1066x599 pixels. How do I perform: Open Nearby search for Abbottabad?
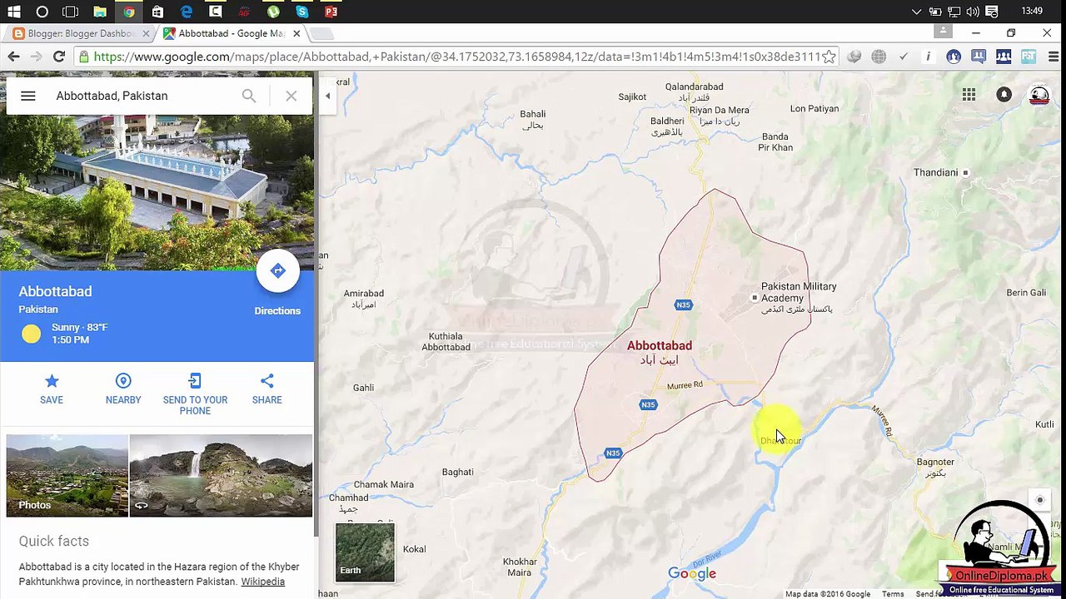[x=123, y=389]
